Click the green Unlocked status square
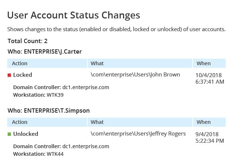The width and height of the screenshot is (233, 163). tap(9, 134)
